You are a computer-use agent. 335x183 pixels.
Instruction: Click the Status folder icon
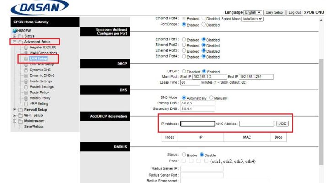[21, 36]
